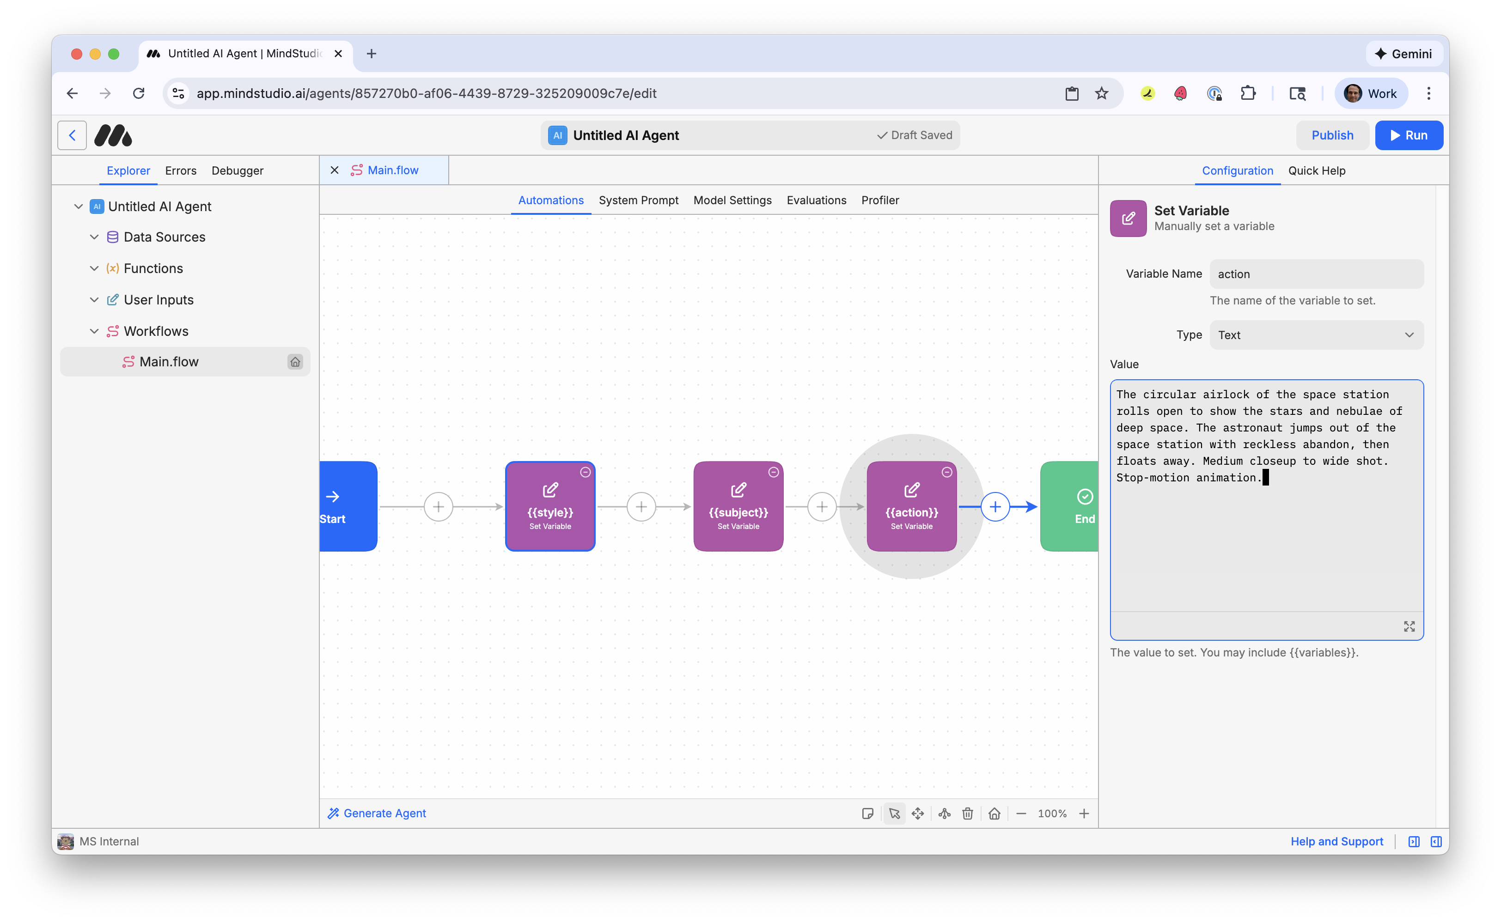Collapse the {{style}} node minus toggle
Image resolution: width=1501 pixels, height=923 pixels.
click(x=585, y=473)
